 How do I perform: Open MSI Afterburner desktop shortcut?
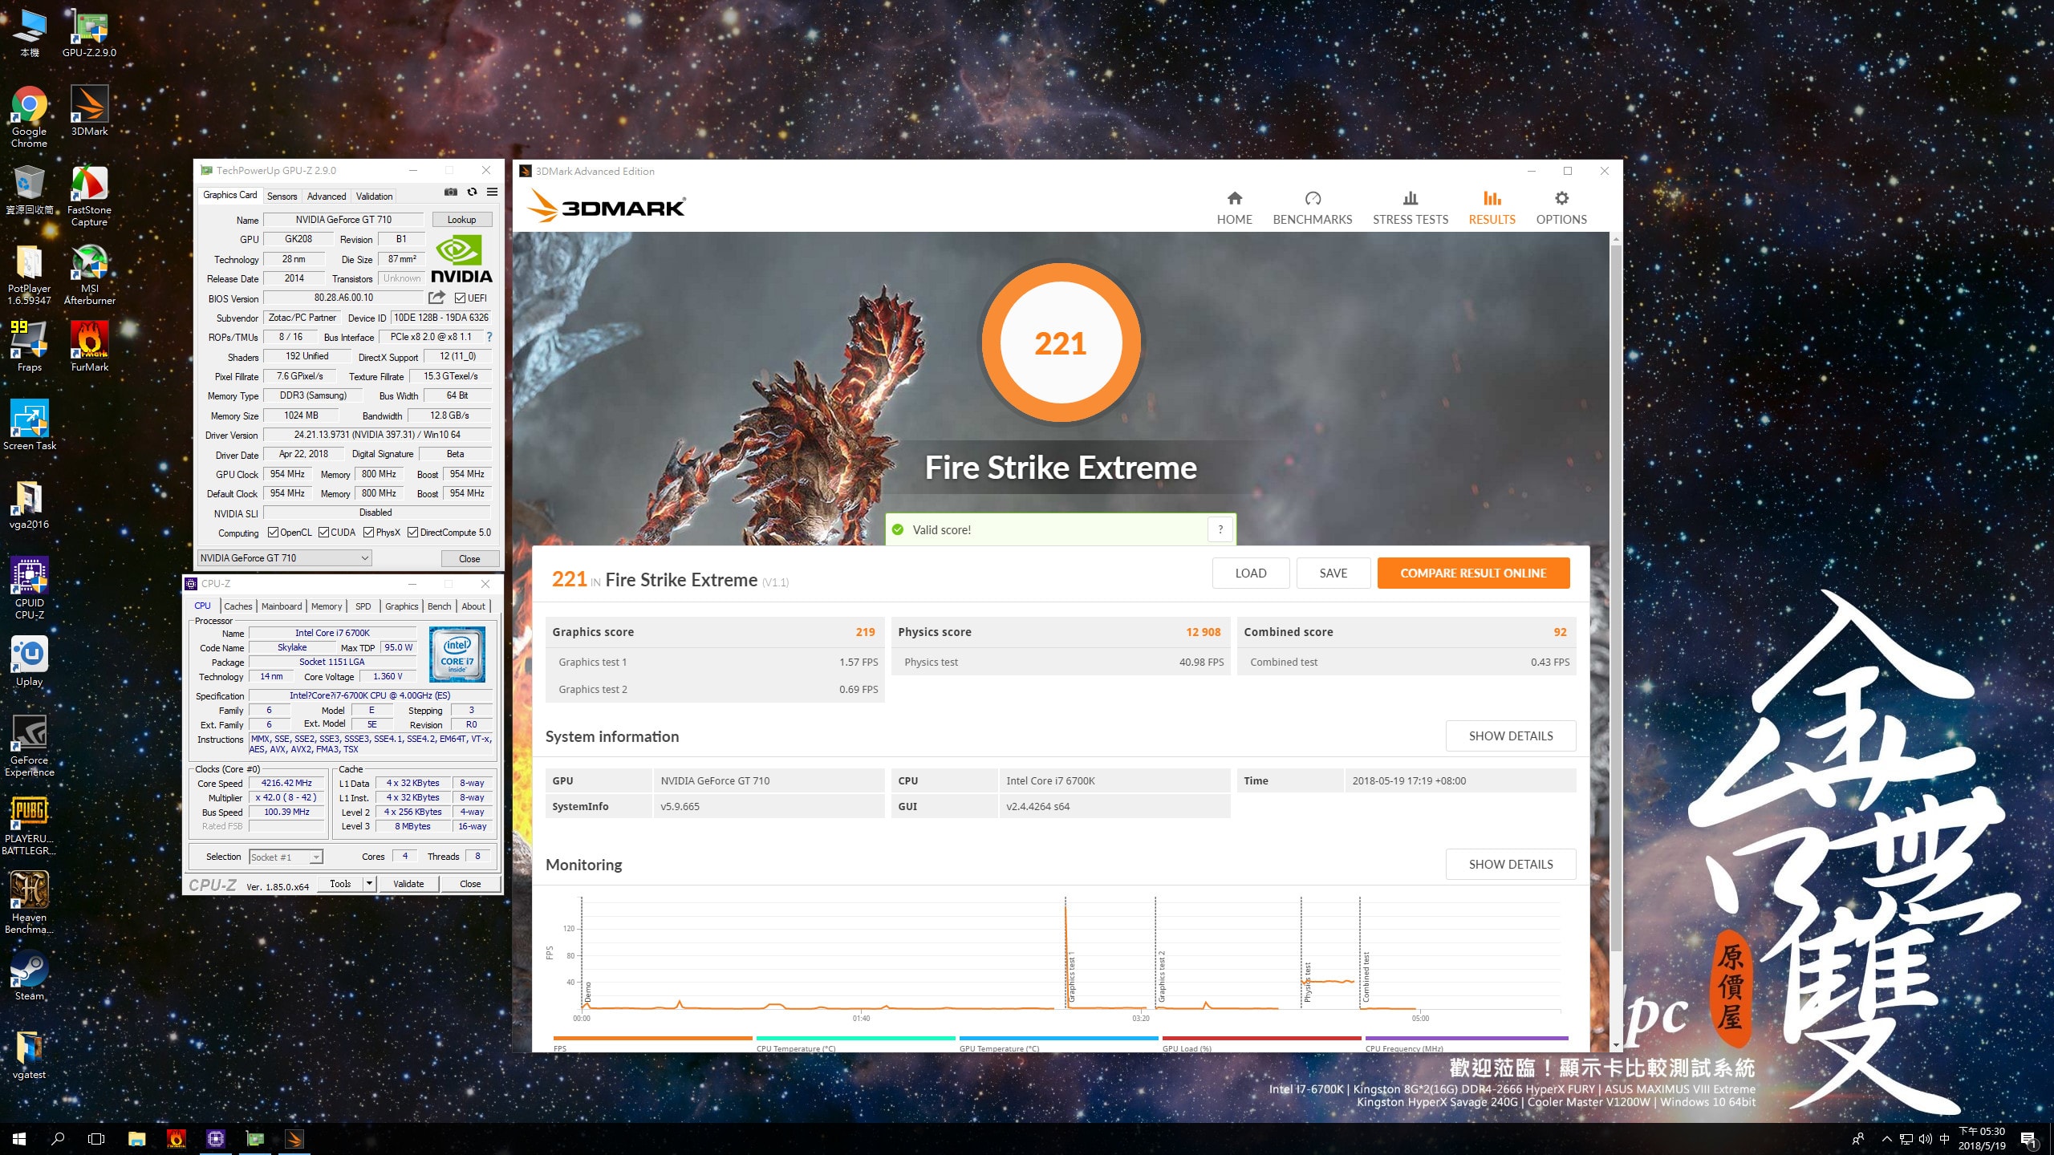pyautogui.click(x=89, y=275)
